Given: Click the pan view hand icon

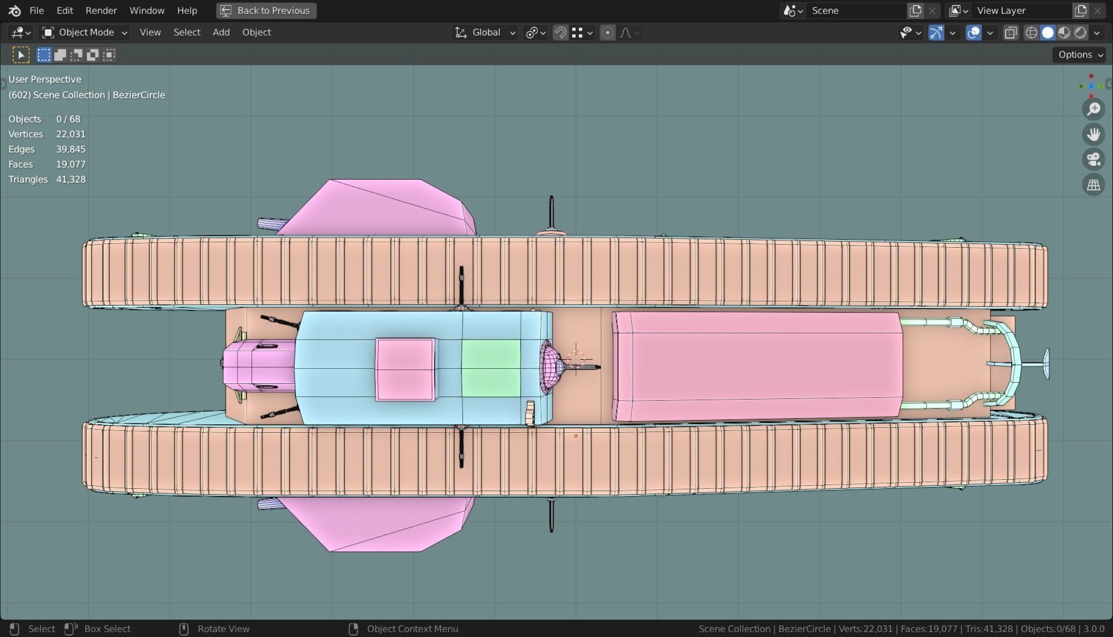Looking at the screenshot, I should pyautogui.click(x=1093, y=134).
